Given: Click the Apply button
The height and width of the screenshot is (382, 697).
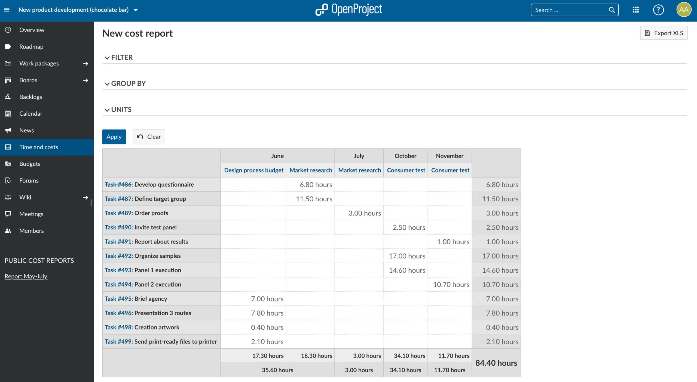Looking at the screenshot, I should (x=114, y=137).
